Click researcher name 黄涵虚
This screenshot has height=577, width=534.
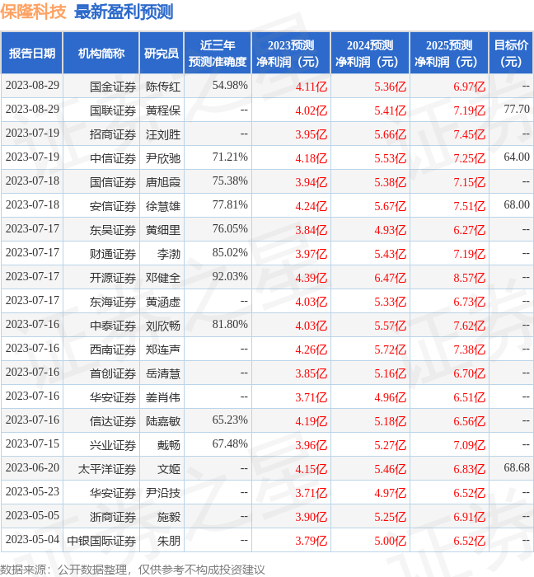(x=163, y=303)
